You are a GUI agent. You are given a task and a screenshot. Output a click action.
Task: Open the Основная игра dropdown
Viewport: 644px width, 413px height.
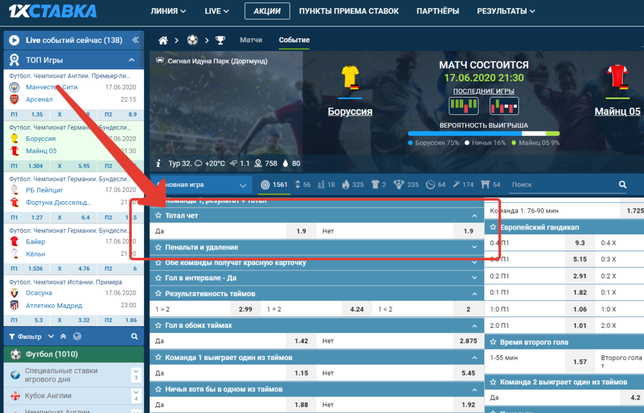201,185
